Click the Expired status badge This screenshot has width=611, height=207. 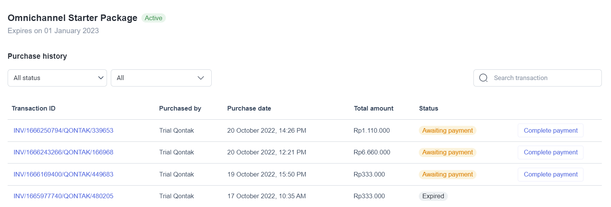point(433,196)
